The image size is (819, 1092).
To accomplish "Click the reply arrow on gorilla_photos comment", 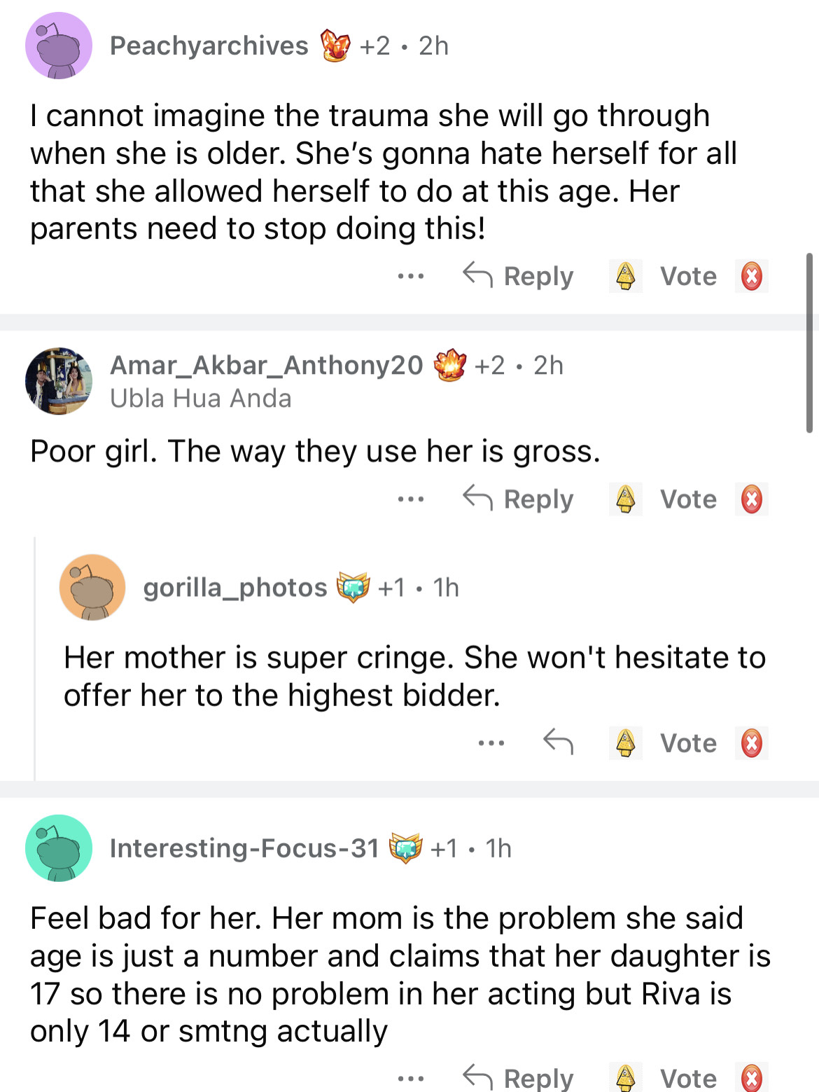I will (558, 742).
